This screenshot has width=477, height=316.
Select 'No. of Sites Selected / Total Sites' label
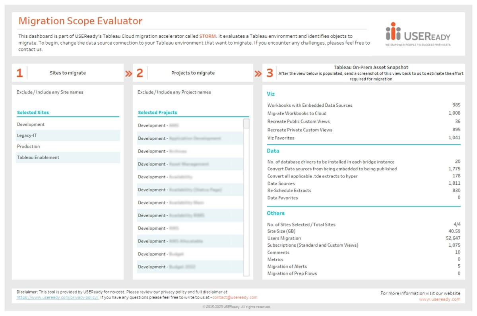301,224
